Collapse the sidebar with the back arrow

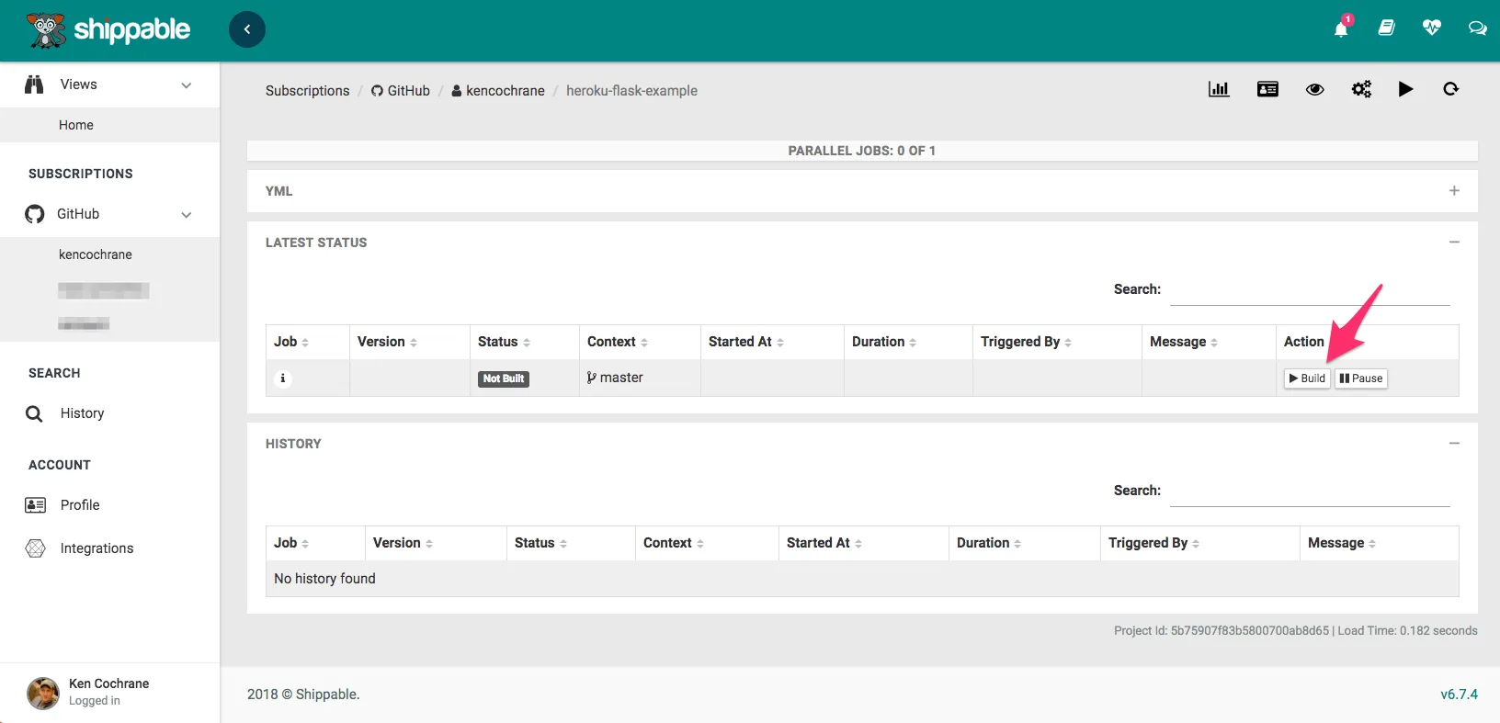tap(247, 29)
